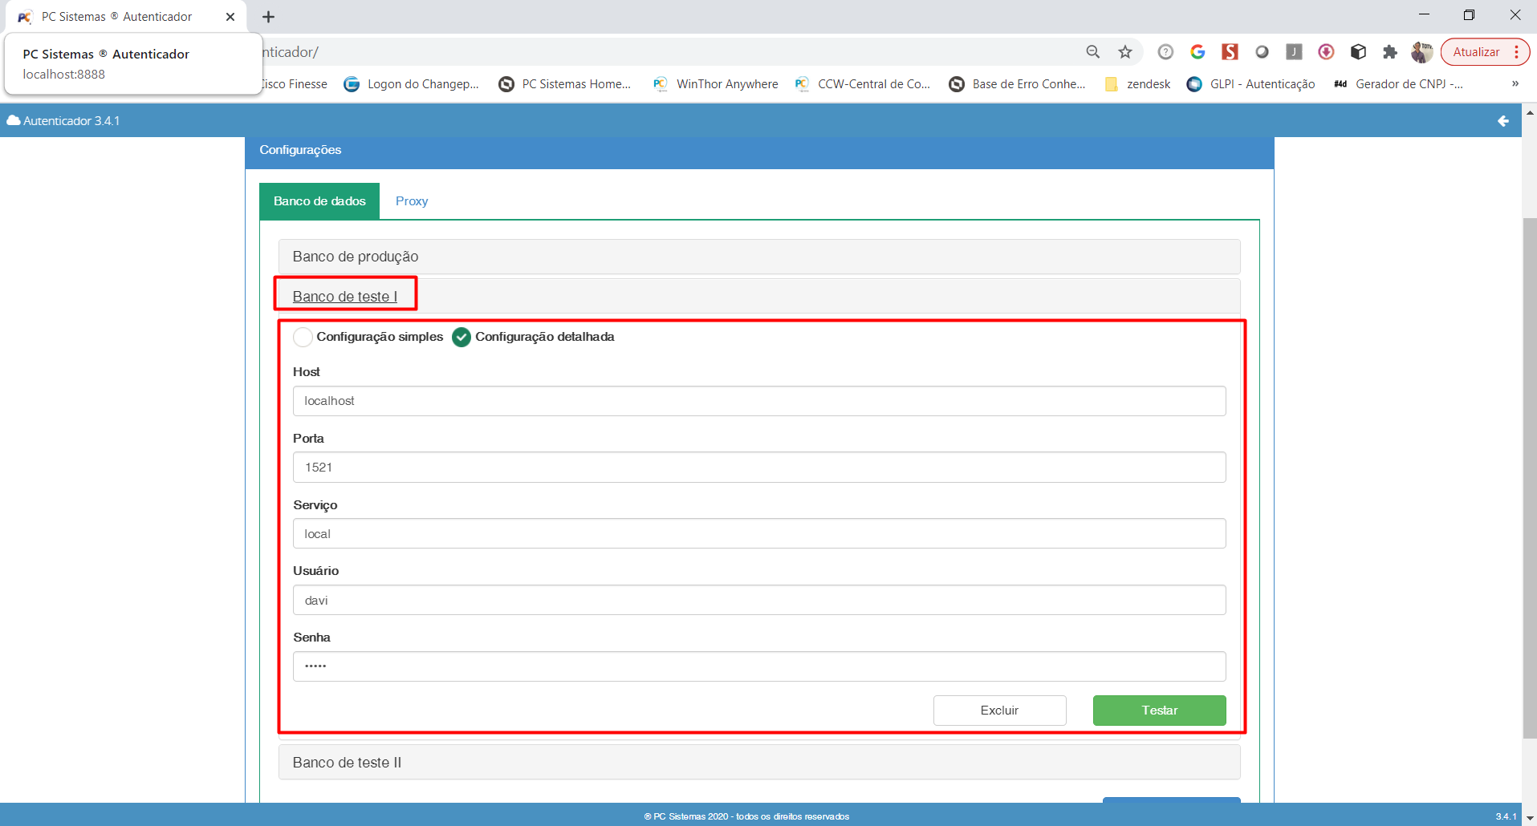Click the Senha password field
The image size is (1537, 826).
[759, 666]
